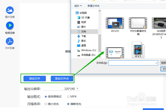166x110 pixels.
Task: Expand the 组织 dropdown menu
Action: (x=78, y=6)
